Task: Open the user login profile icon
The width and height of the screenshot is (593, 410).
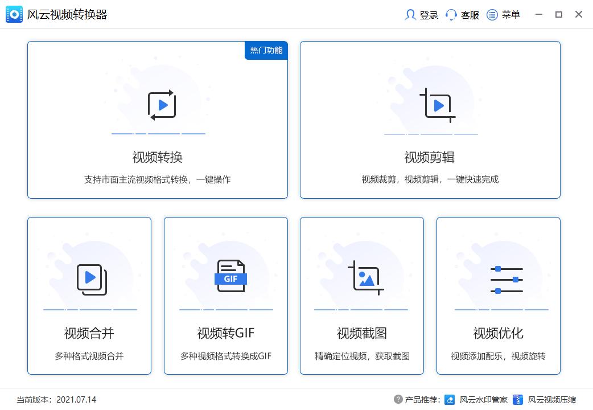Action: (x=411, y=15)
